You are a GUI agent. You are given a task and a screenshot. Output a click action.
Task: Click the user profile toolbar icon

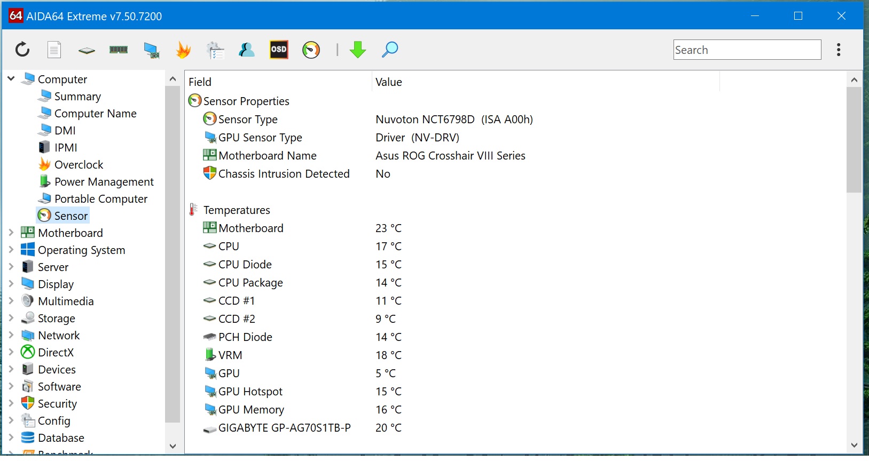pos(246,50)
